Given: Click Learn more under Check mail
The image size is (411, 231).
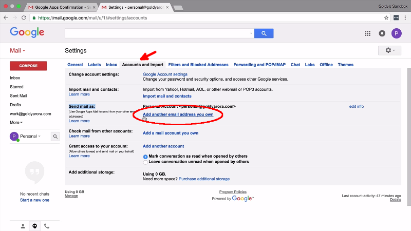Looking at the screenshot, I should coord(79,136).
